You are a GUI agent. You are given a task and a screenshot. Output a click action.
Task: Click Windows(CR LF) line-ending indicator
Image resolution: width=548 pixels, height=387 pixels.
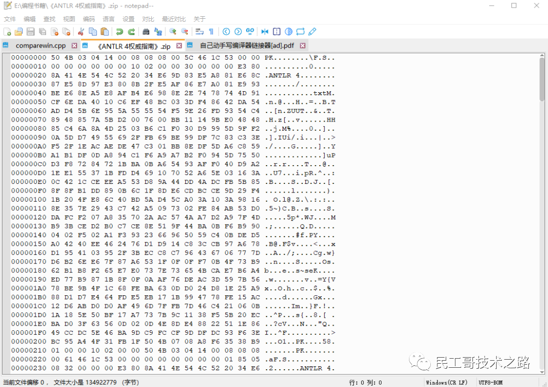(447, 382)
